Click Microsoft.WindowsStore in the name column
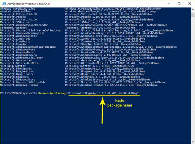This screenshot has width=195, height=144. click(18, 80)
